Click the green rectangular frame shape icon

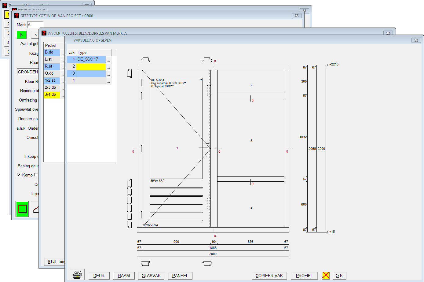pyautogui.click(x=22, y=209)
